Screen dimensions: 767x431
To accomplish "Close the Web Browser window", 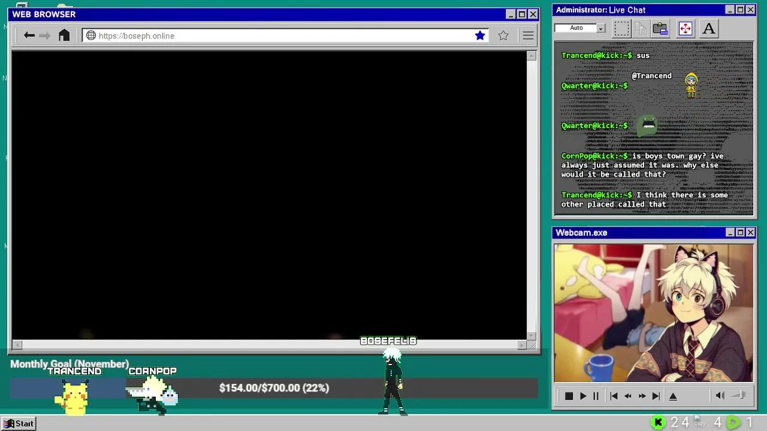I will click(533, 14).
